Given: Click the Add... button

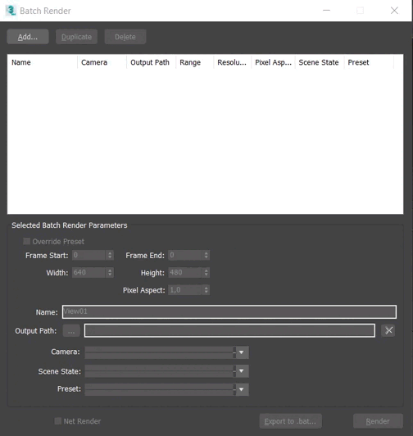Looking at the screenshot, I should (x=28, y=37).
